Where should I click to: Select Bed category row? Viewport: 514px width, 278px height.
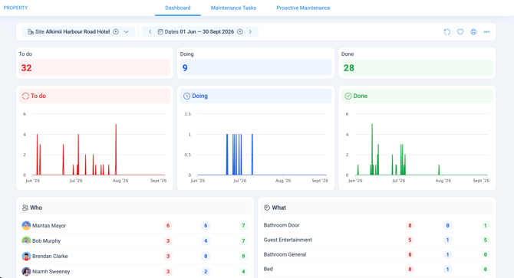point(377,269)
